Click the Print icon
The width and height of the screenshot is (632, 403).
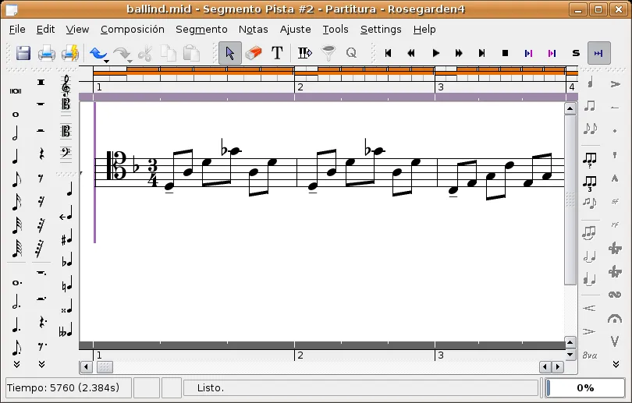pyautogui.click(x=46, y=53)
